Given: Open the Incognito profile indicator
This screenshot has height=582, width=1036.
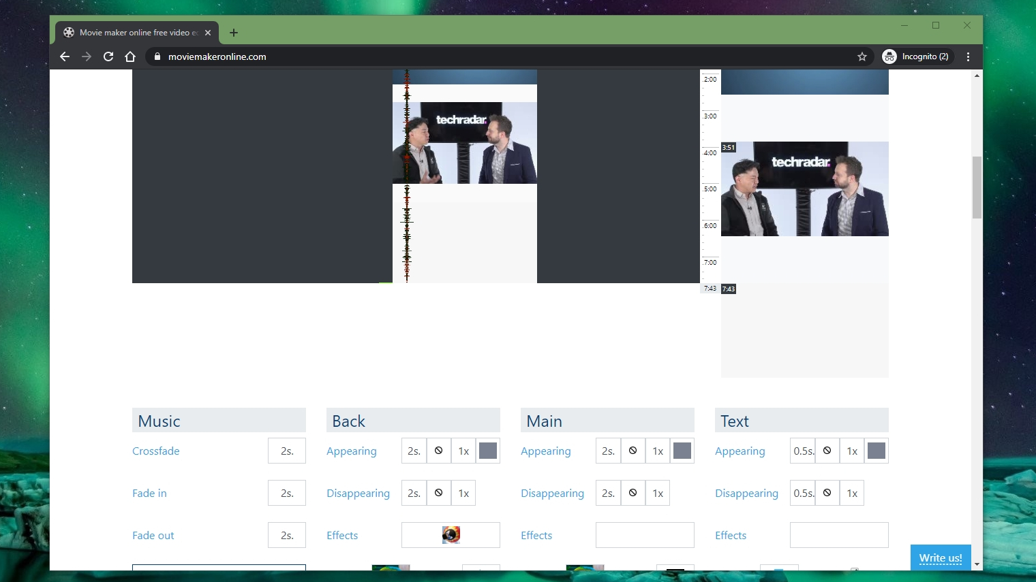Looking at the screenshot, I should pyautogui.click(x=915, y=56).
